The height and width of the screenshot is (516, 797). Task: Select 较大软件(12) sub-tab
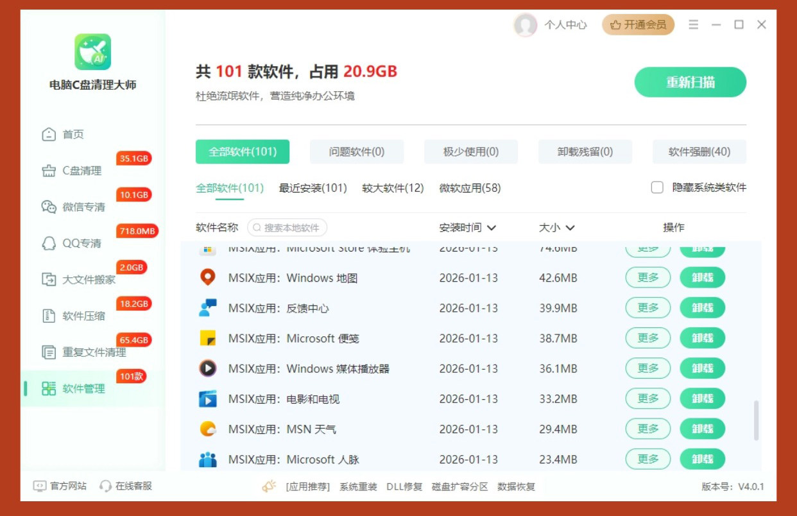pos(393,188)
